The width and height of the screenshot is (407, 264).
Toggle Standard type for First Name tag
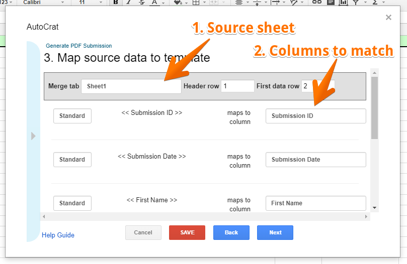(72, 203)
